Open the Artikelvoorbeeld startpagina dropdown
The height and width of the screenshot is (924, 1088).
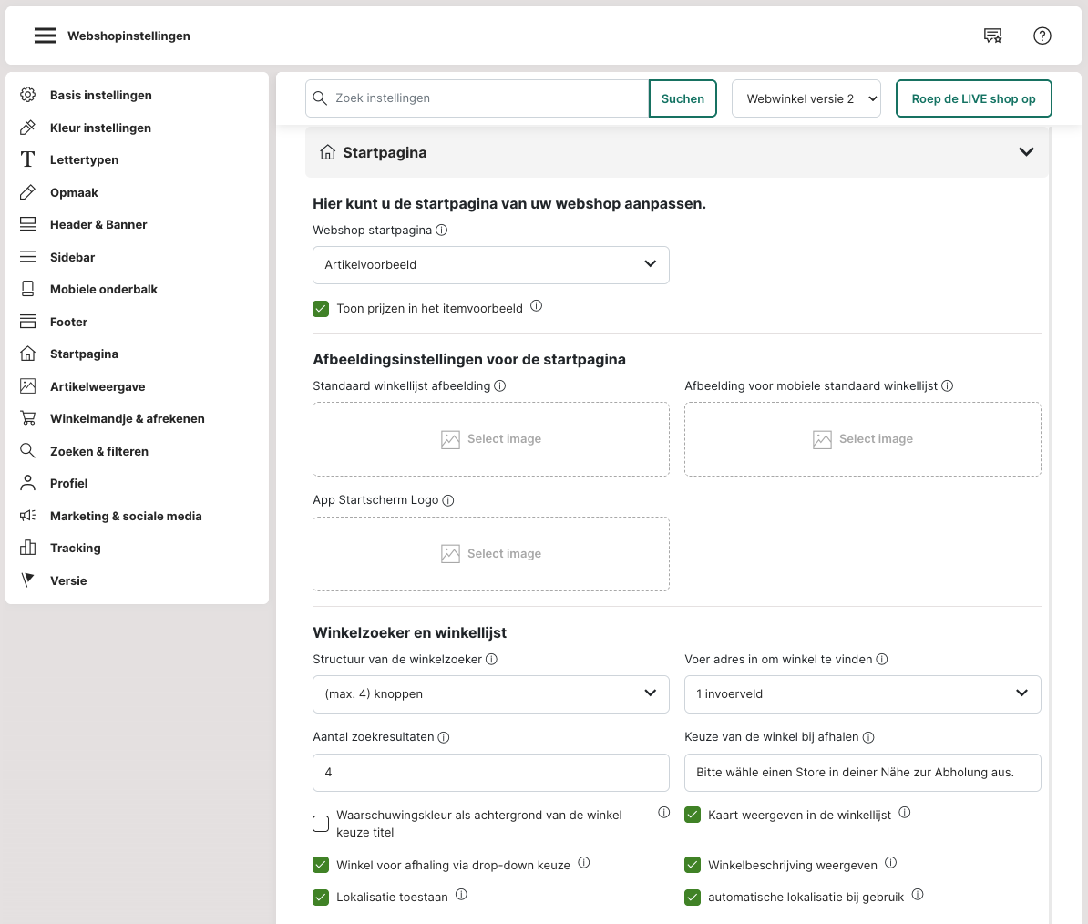click(490, 265)
